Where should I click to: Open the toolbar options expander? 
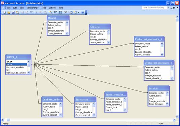(86, 13)
